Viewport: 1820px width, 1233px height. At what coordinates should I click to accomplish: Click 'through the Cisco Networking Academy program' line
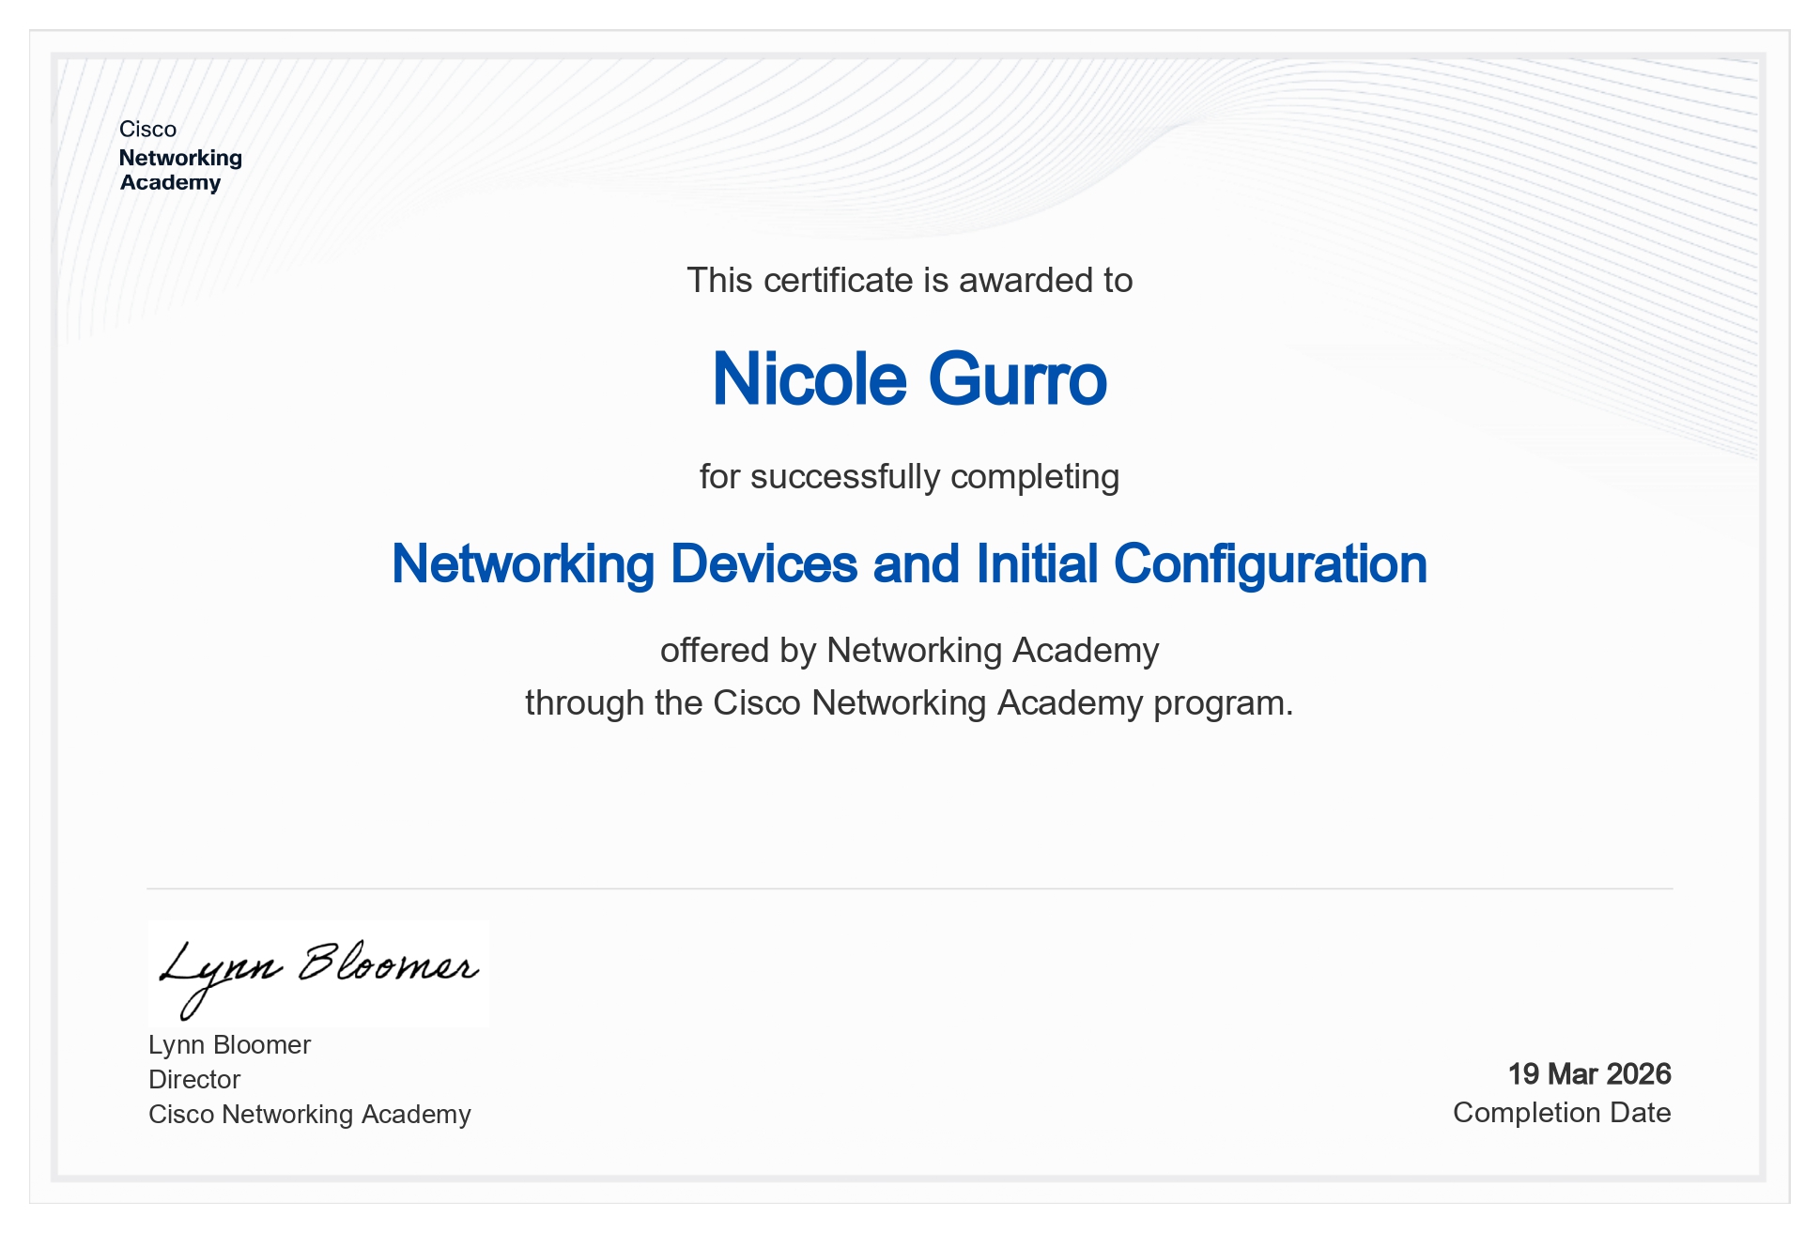(x=908, y=703)
